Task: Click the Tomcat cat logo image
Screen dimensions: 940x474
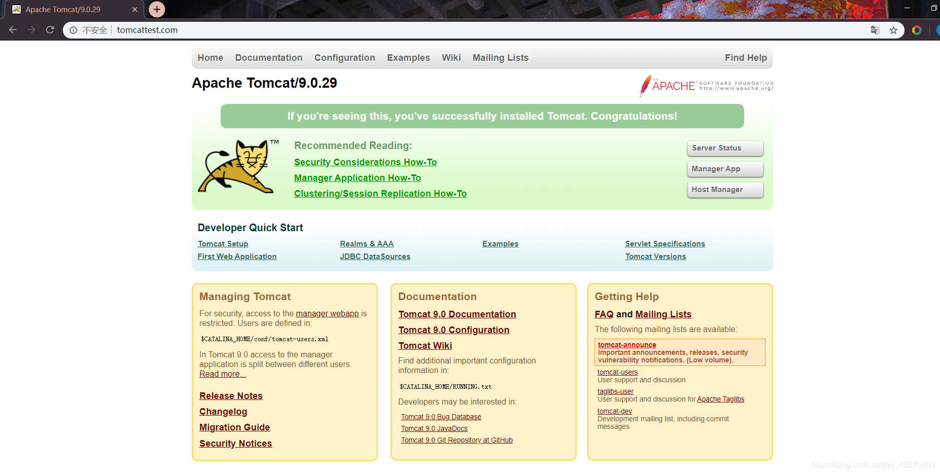Action: coord(238,166)
